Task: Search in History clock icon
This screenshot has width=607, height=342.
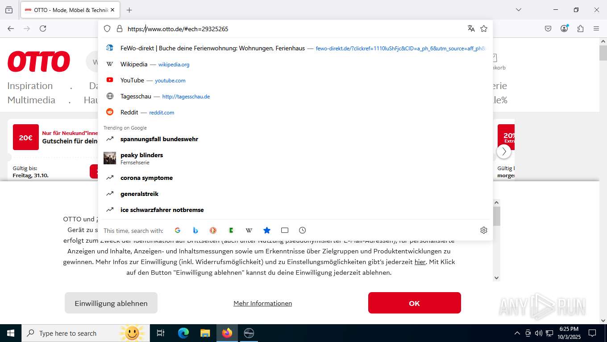Action: coord(303,230)
